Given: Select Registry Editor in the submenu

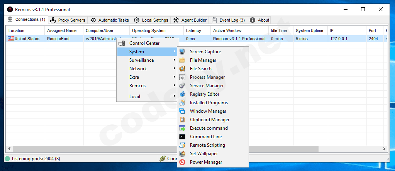Looking at the screenshot, I should coord(204,94).
